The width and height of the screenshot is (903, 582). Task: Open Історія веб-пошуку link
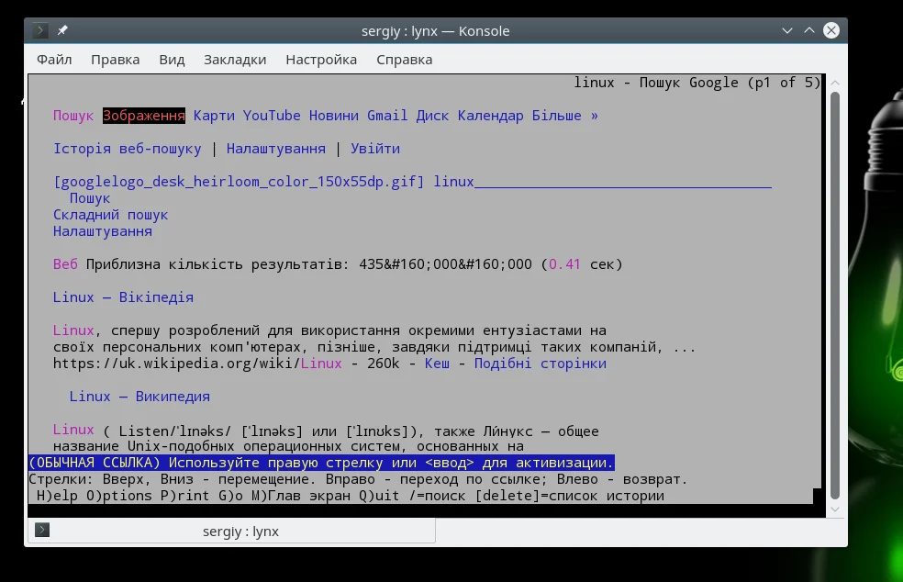(x=128, y=149)
